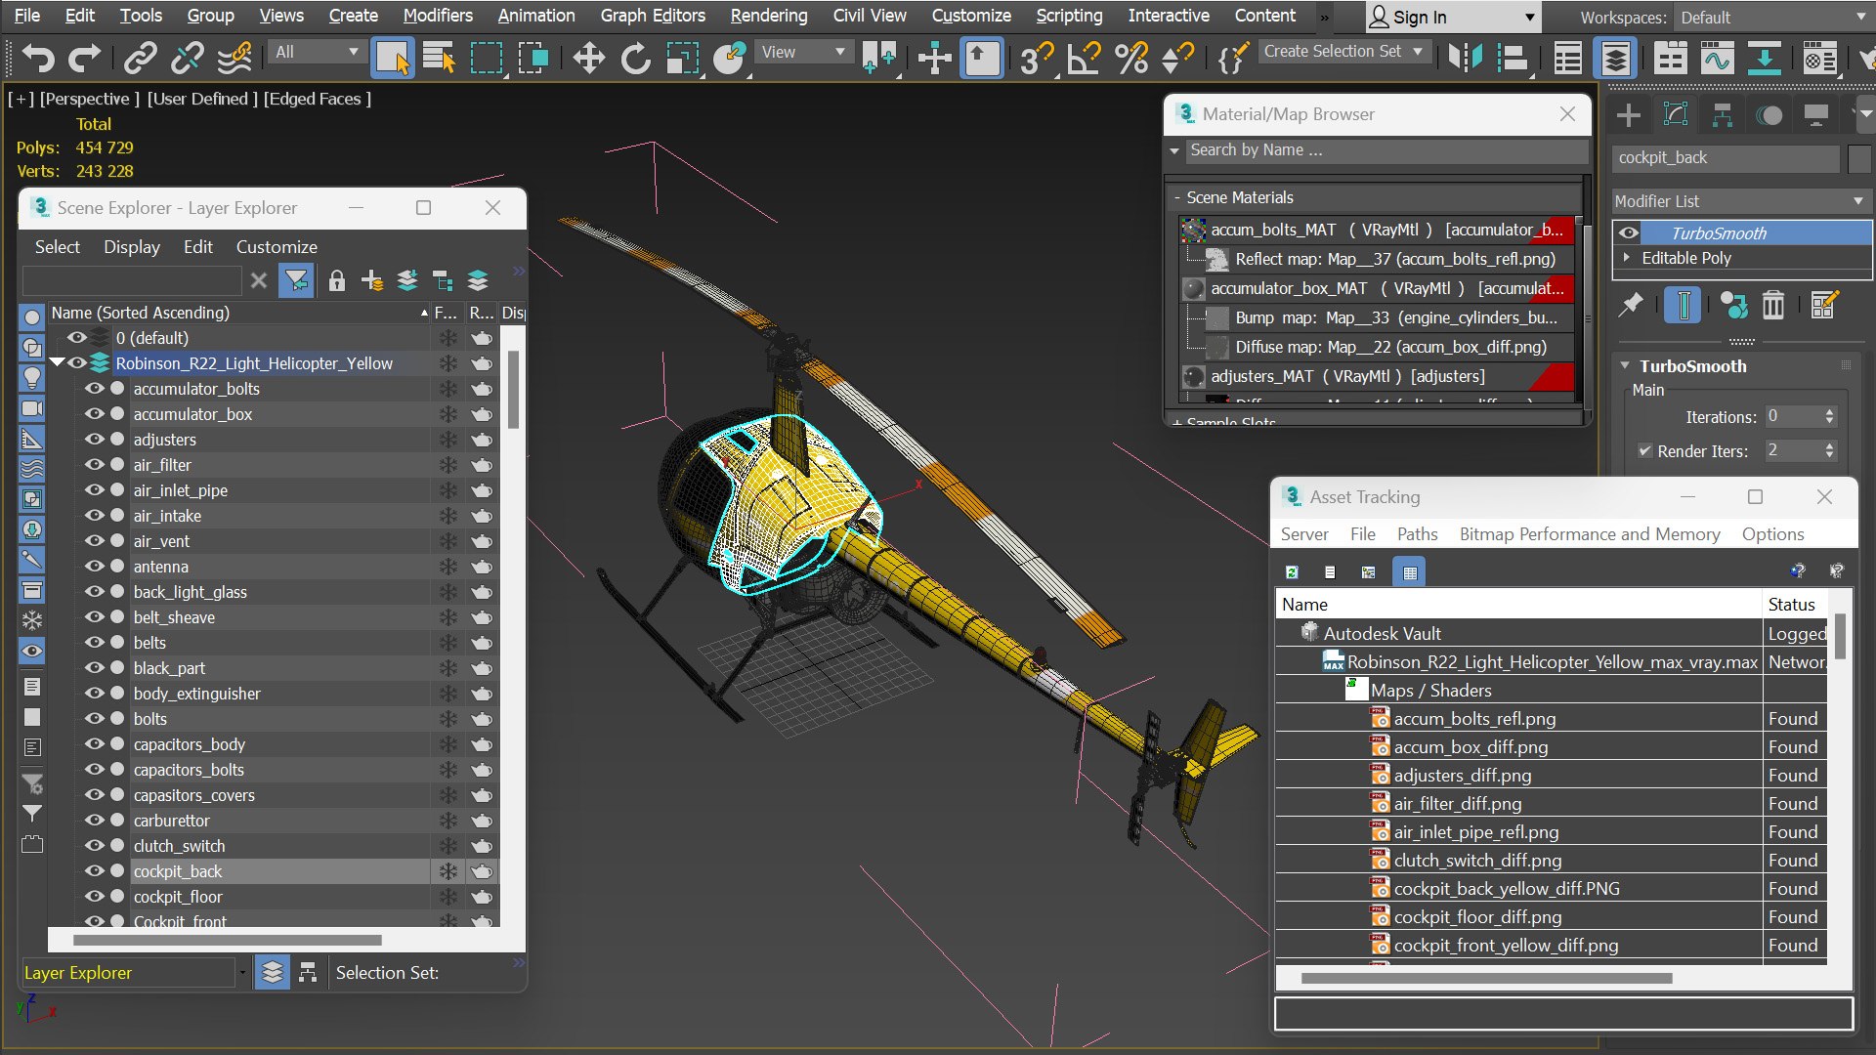Collapse the TurboSmooth rollout

coord(1625,365)
